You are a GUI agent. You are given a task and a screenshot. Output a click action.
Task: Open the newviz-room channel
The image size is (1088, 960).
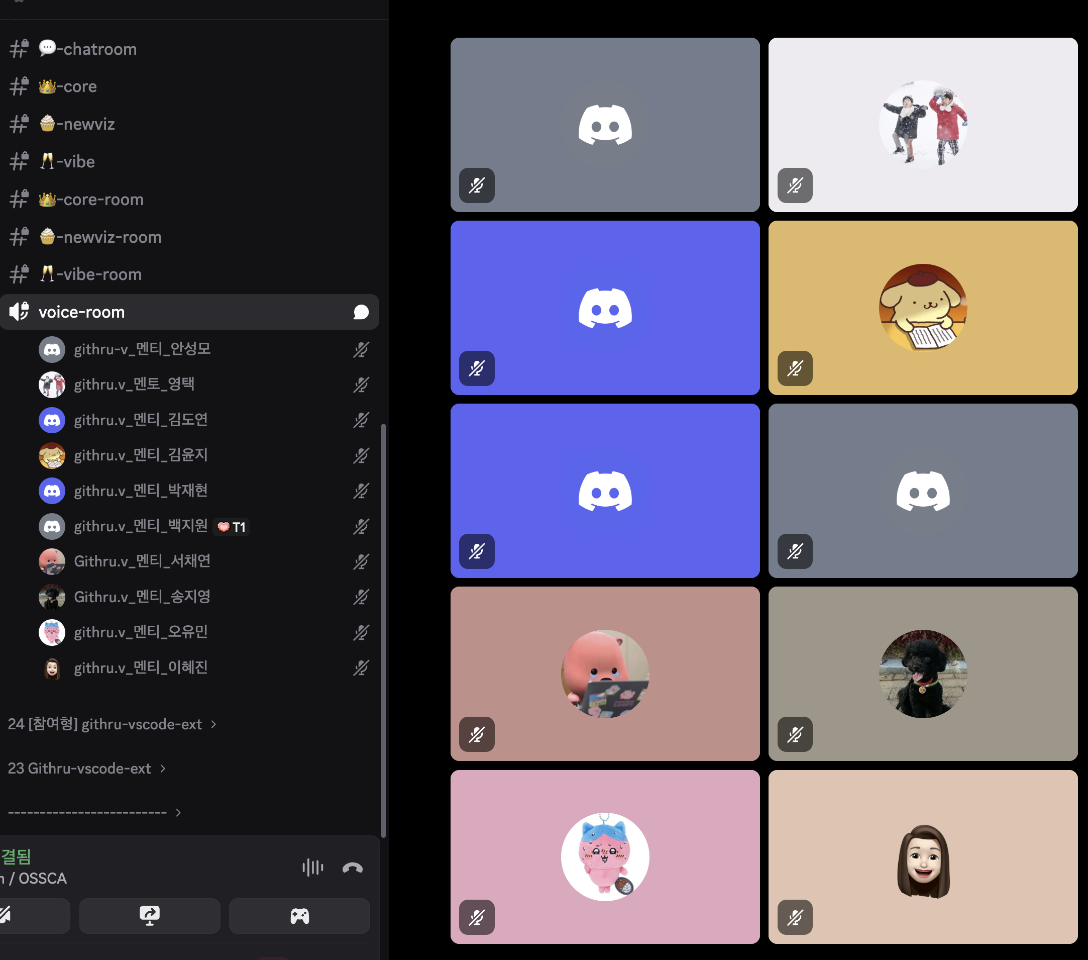pos(189,237)
